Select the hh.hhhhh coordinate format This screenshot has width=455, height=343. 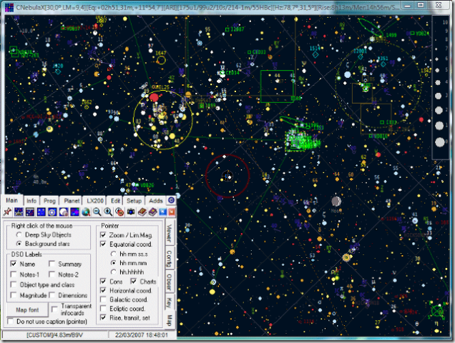coord(114,272)
